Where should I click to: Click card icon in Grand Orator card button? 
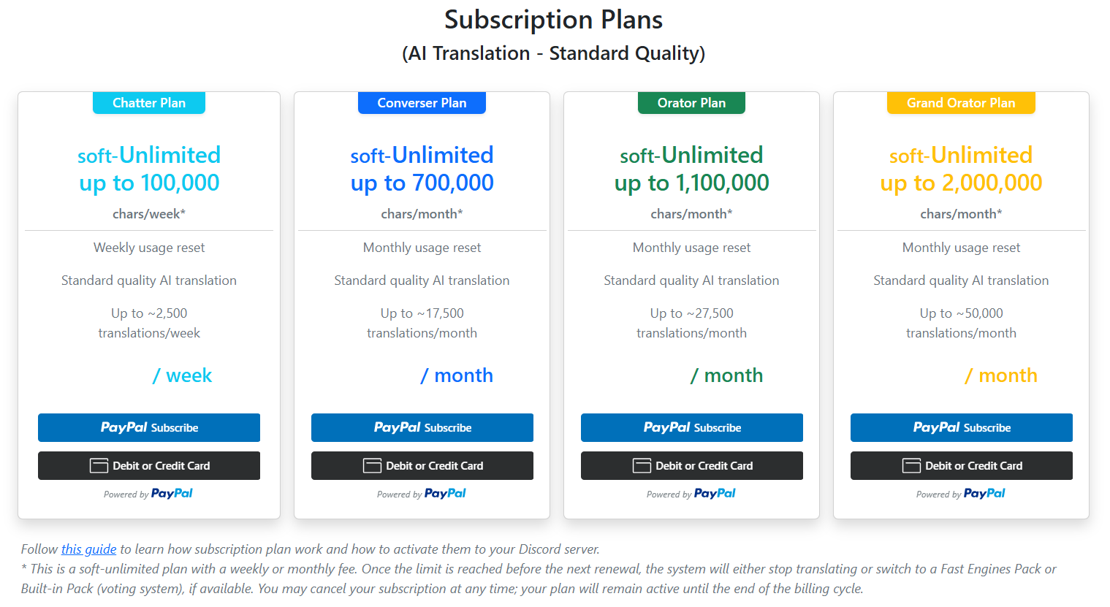click(911, 466)
